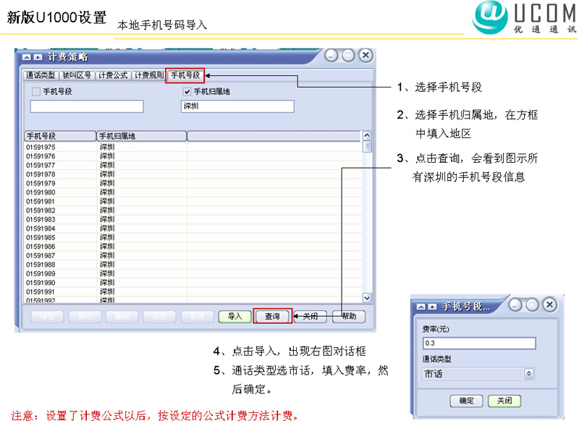Select row 01591978

(193, 174)
